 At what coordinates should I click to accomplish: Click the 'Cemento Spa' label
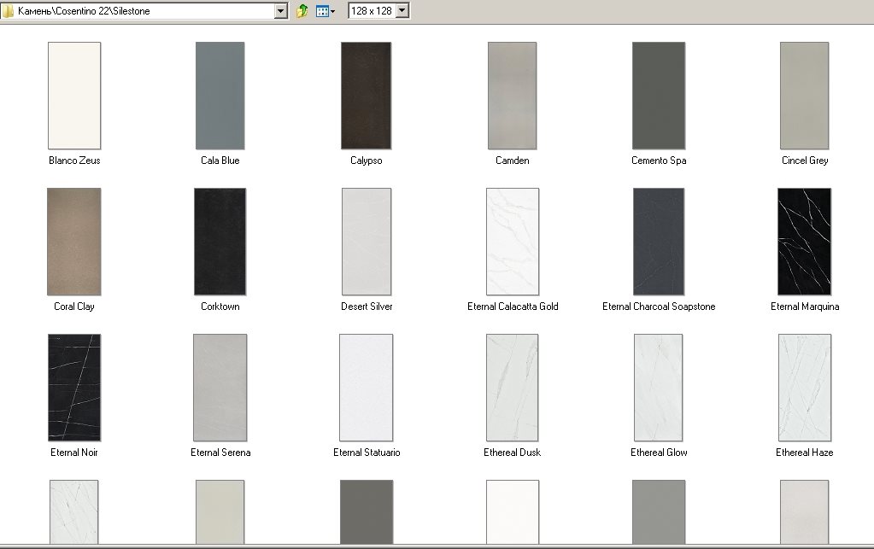tap(659, 161)
